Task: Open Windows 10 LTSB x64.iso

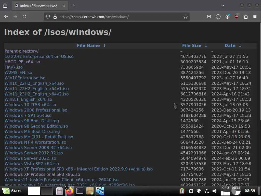Action: pyautogui.click(x=30, y=105)
